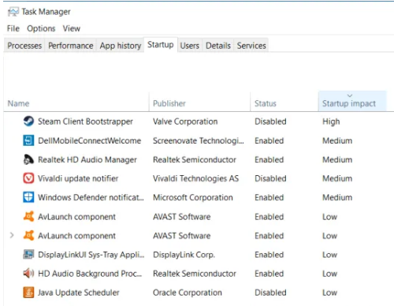Click the DisplayLink Corp. publisher cell

coord(184,255)
